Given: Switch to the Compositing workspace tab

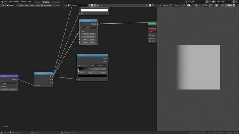Looking at the screenshot, I should click(x=56, y=2).
